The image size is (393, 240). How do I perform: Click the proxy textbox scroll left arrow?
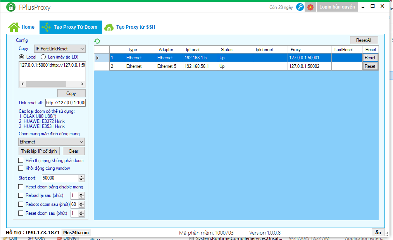pos(22,84)
